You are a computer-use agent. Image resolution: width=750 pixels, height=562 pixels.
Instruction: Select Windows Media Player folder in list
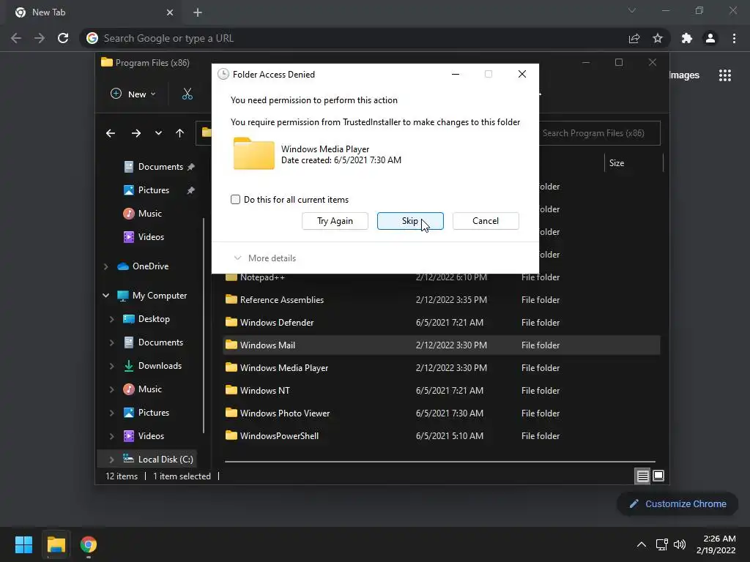[x=441, y=368]
